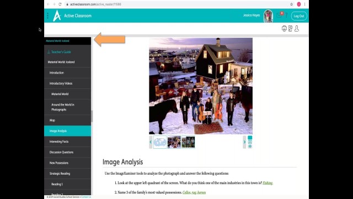Click the fullscreen expand arrows icon
The width and height of the screenshot is (353, 199).
250,142
